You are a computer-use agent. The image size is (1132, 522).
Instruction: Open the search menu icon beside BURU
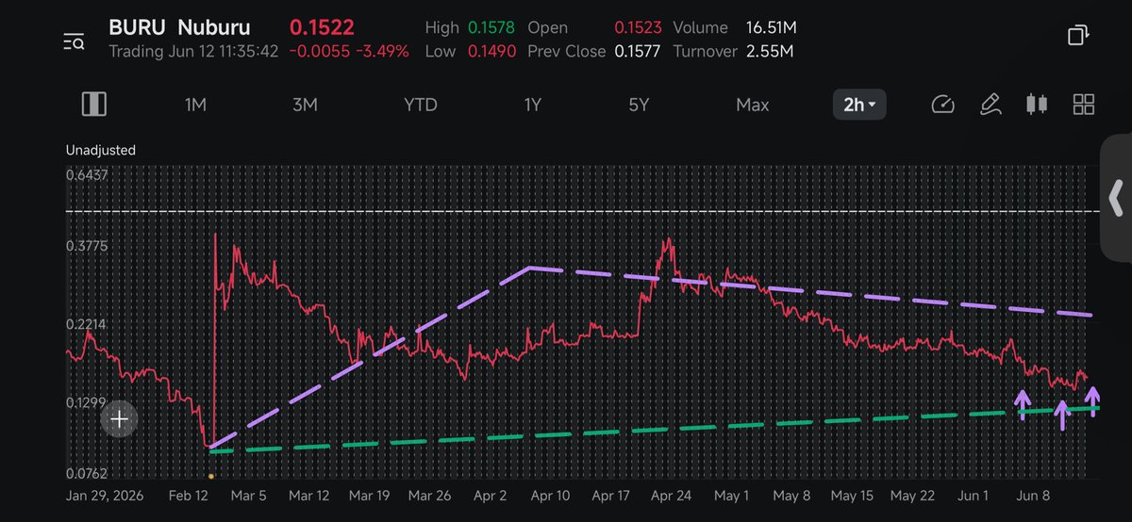[x=75, y=40]
